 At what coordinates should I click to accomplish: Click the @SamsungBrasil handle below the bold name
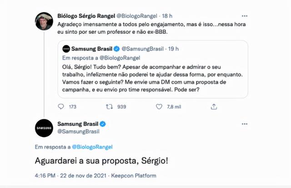[78, 132]
